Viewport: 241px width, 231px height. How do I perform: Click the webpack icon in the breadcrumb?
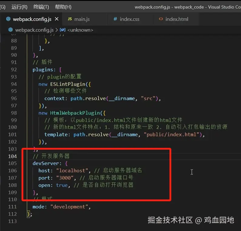[x=10, y=30]
